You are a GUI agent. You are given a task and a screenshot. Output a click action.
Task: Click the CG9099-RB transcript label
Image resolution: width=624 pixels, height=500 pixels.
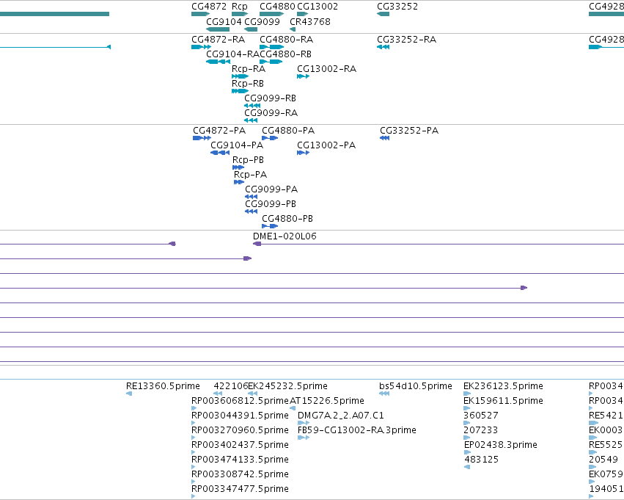tap(271, 98)
